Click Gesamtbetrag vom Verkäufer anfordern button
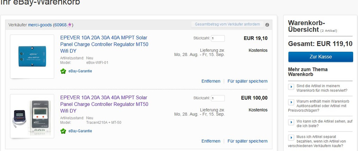Screen dimensions: 358x151 [227, 24]
